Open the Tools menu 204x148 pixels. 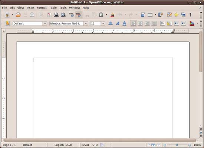[63, 8]
